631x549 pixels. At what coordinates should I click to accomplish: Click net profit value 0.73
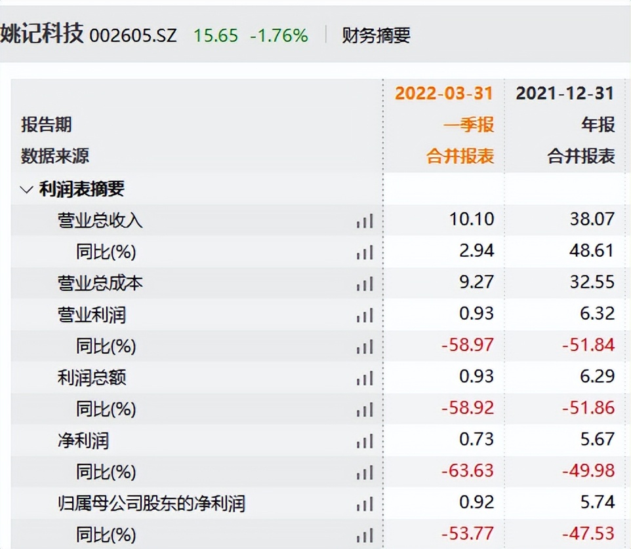point(476,440)
